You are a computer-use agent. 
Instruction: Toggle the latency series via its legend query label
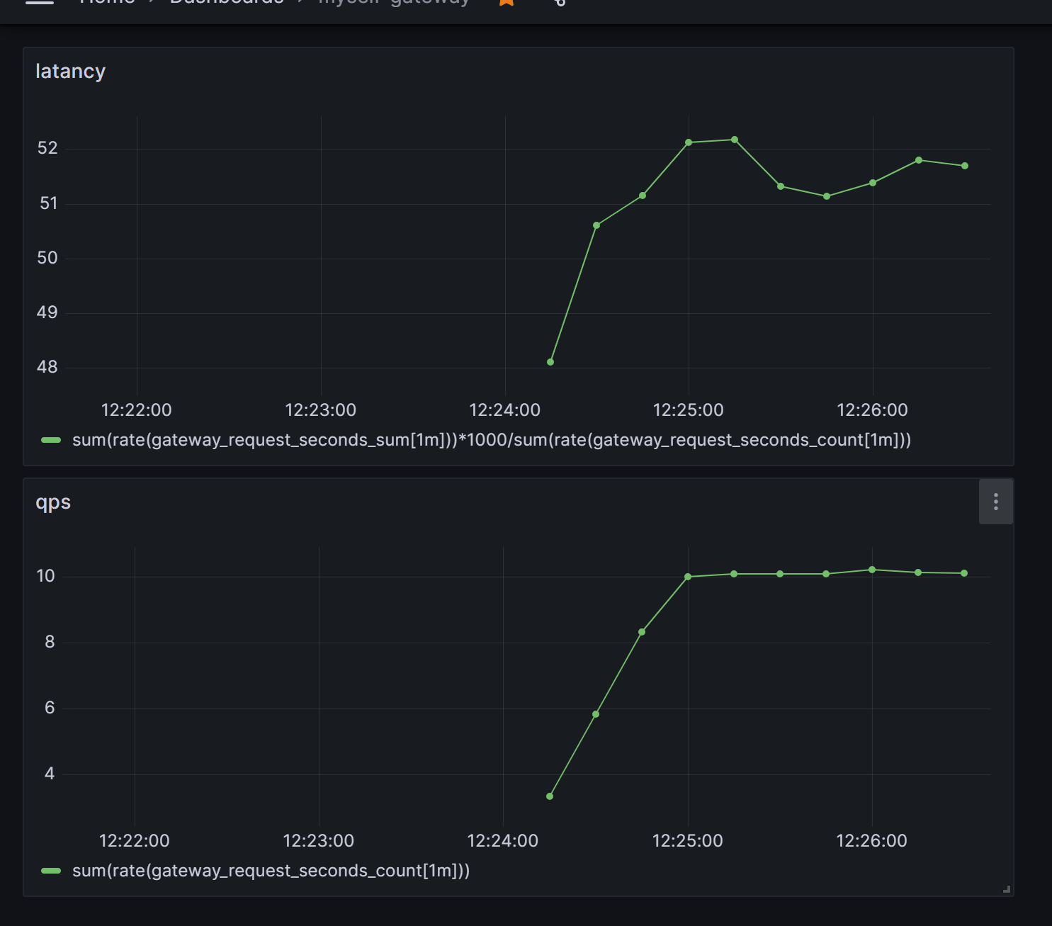click(492, 440)
